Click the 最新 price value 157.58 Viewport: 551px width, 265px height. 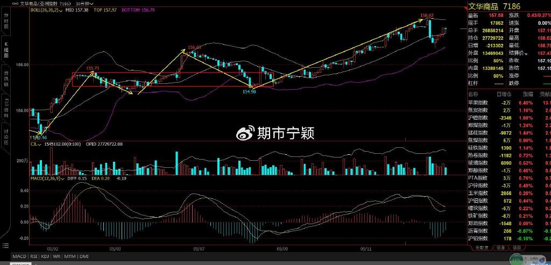496,16
